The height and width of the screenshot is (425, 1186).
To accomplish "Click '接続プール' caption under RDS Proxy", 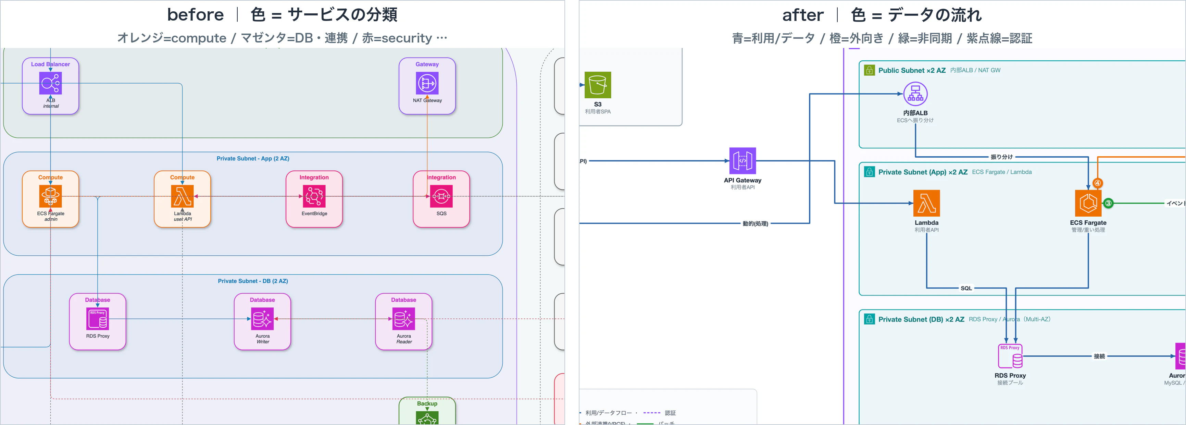I will click(1010, 383).
